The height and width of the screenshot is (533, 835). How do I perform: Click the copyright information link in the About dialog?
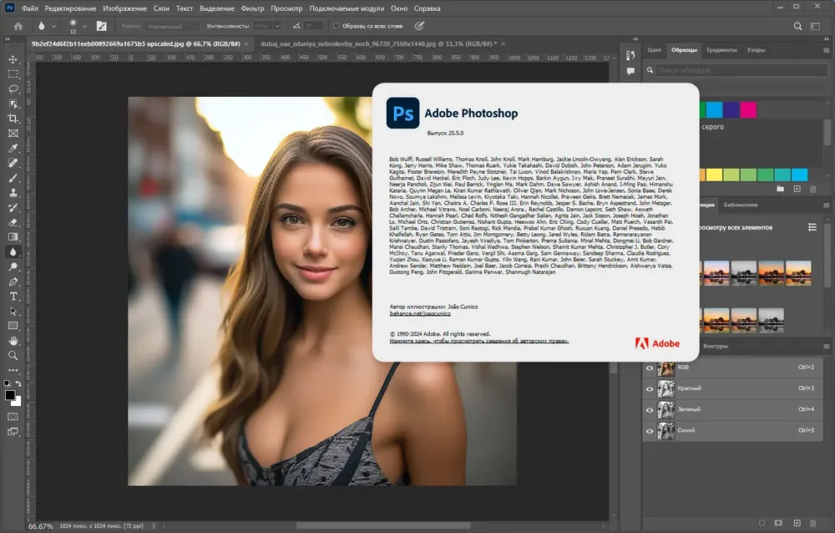coord(479,341)
